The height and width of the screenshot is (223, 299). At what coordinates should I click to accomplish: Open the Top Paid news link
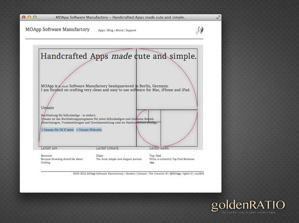pos(155,156)
